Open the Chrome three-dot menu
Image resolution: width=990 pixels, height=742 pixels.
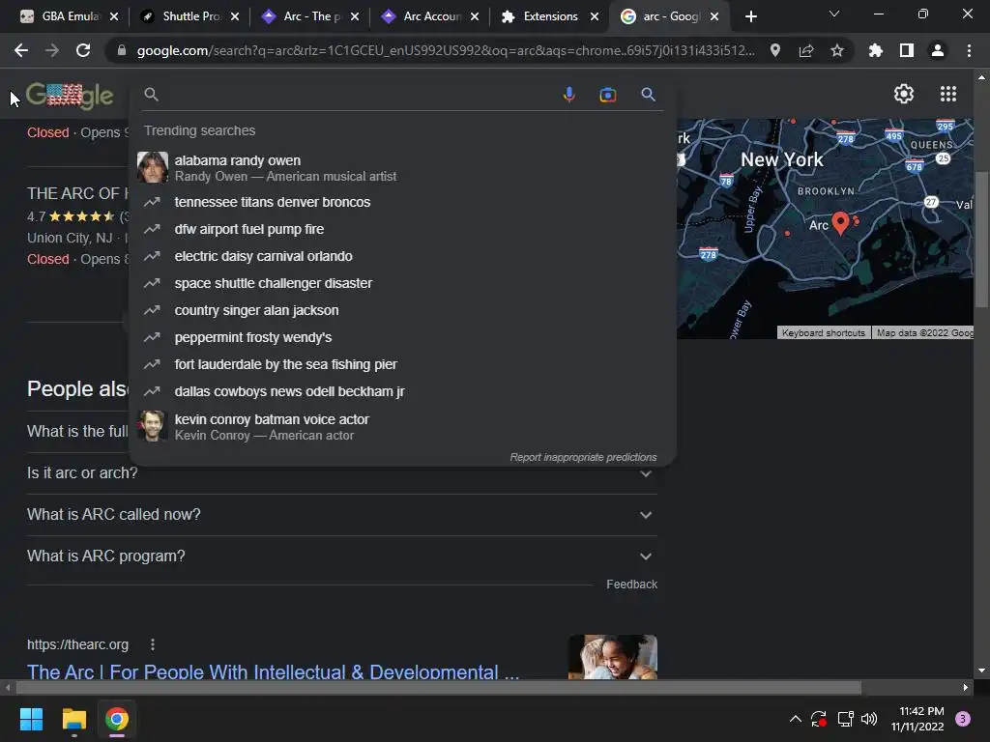click(x=969, y=50)
